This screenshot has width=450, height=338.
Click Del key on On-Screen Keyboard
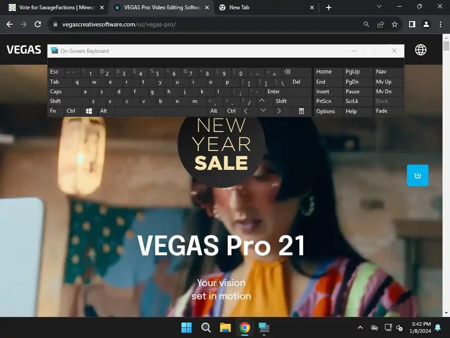tap(301, 82)
